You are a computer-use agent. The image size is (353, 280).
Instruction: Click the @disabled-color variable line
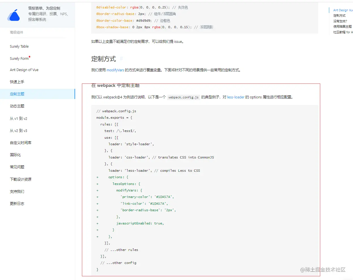point(142,7)
